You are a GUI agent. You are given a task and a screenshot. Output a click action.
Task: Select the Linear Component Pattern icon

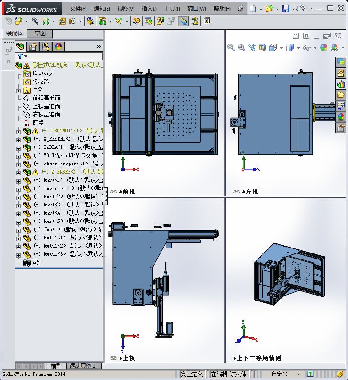click(x=46, y=21)
